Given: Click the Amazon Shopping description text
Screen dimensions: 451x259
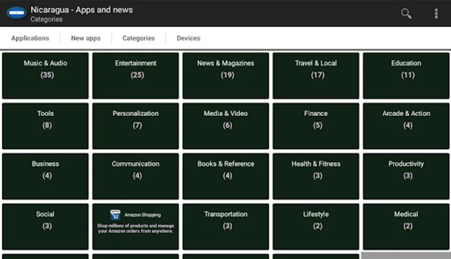Looking at the screenshot, I should coord(136,228).
